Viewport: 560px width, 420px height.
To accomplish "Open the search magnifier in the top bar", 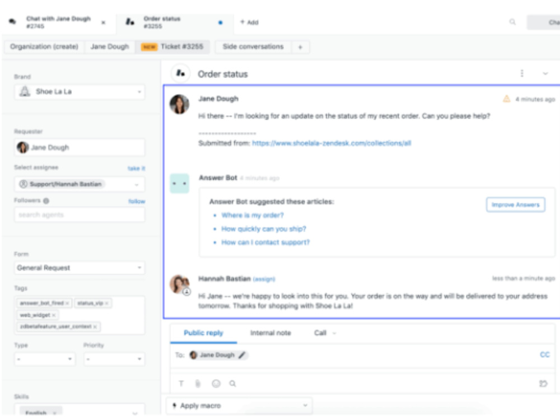I will (x=512, y=22).
